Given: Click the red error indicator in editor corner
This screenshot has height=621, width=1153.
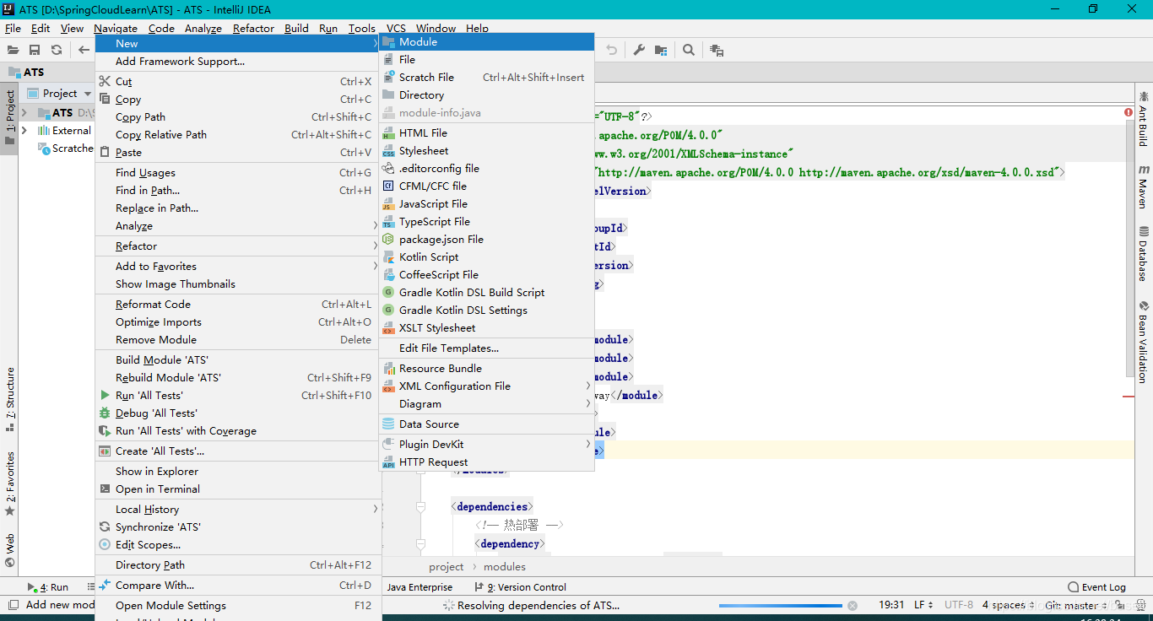Looking at the screenshot, I should (1129, 112).
